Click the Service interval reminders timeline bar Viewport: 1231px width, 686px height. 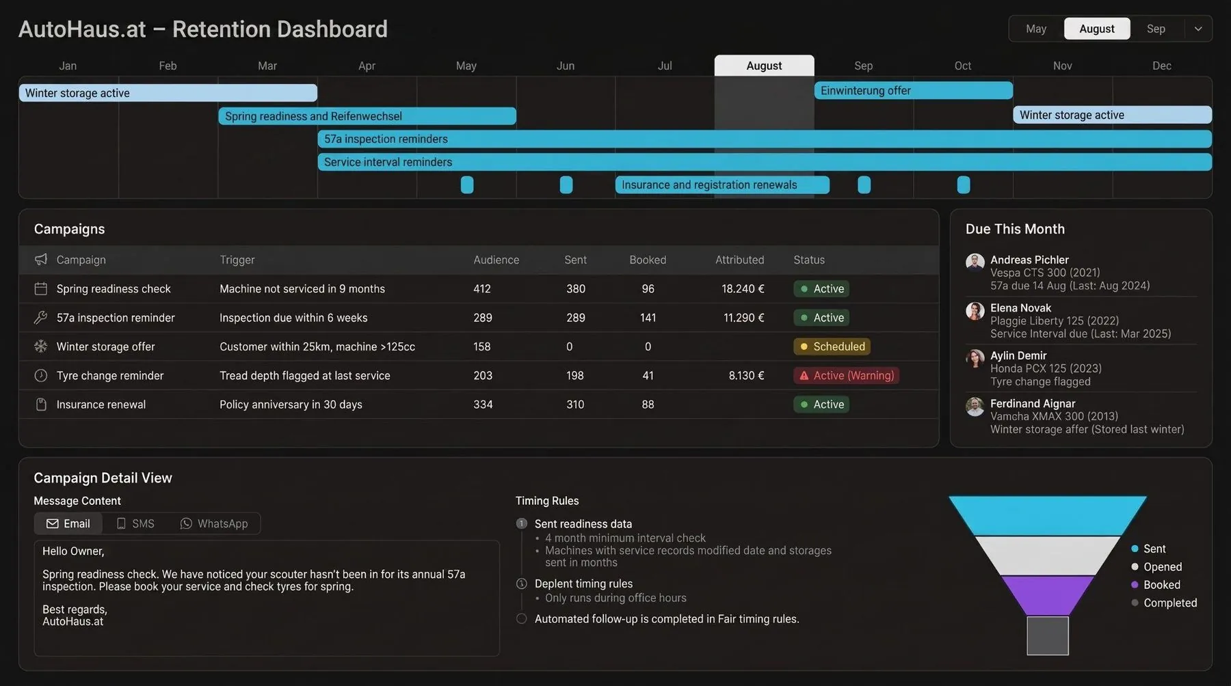[765, 163]
